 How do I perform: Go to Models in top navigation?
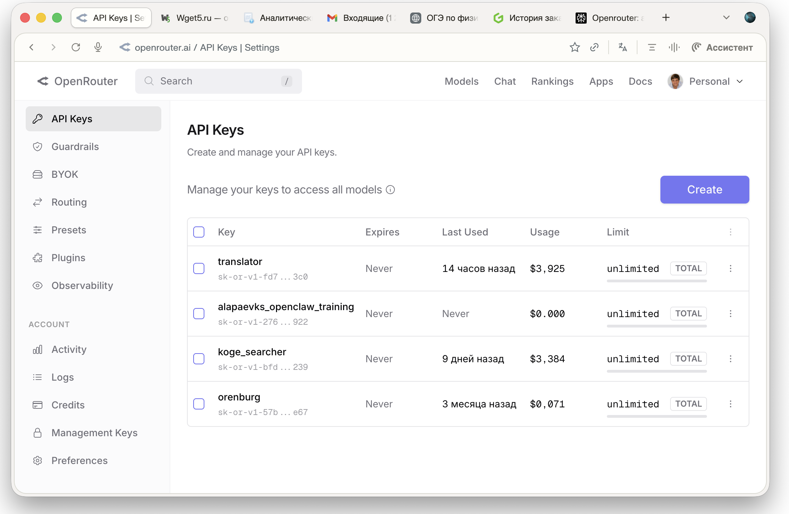pos(462,81)
